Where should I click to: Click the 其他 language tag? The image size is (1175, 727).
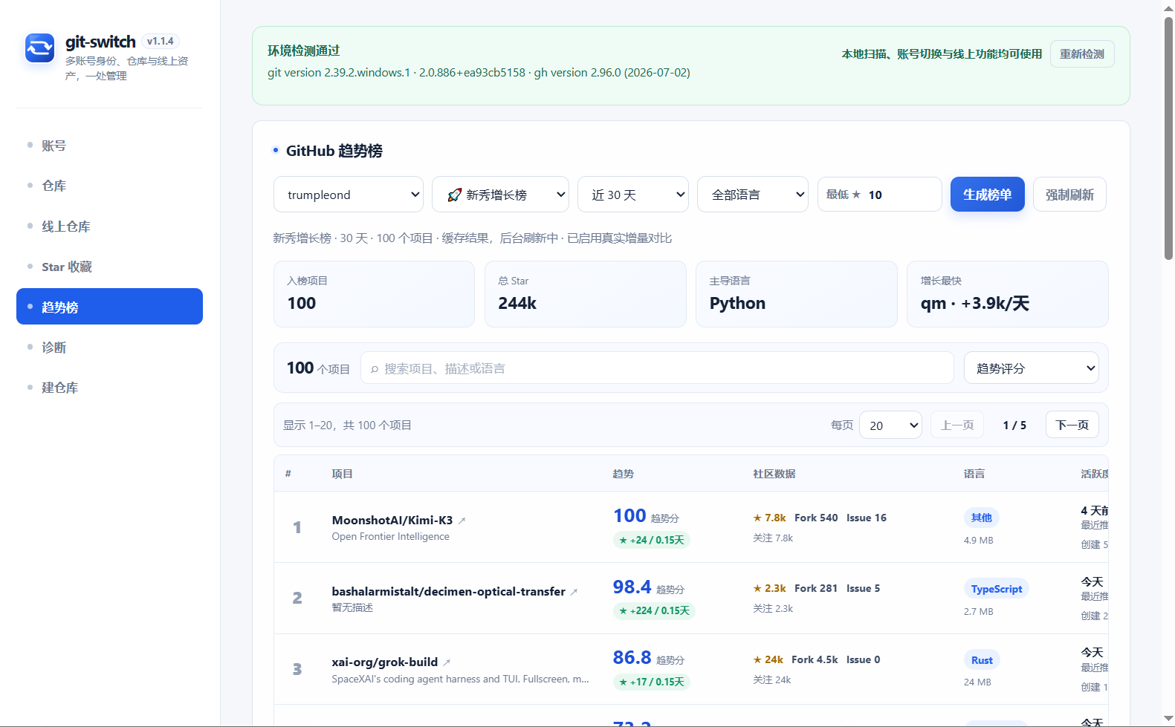[x=981, y=518]
